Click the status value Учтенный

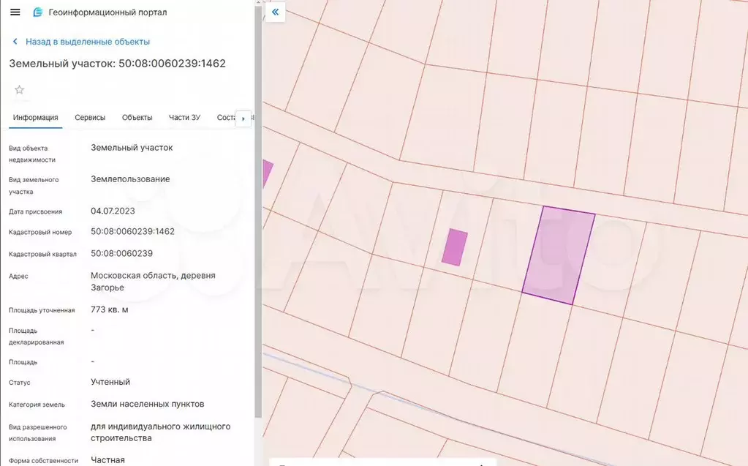(110, 382)
